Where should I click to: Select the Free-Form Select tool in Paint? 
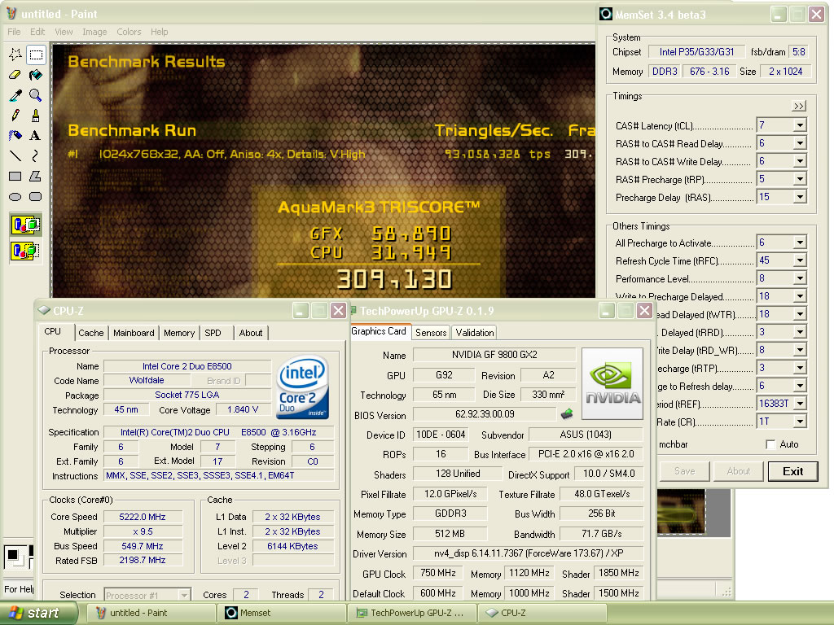(x=15, y=55)
